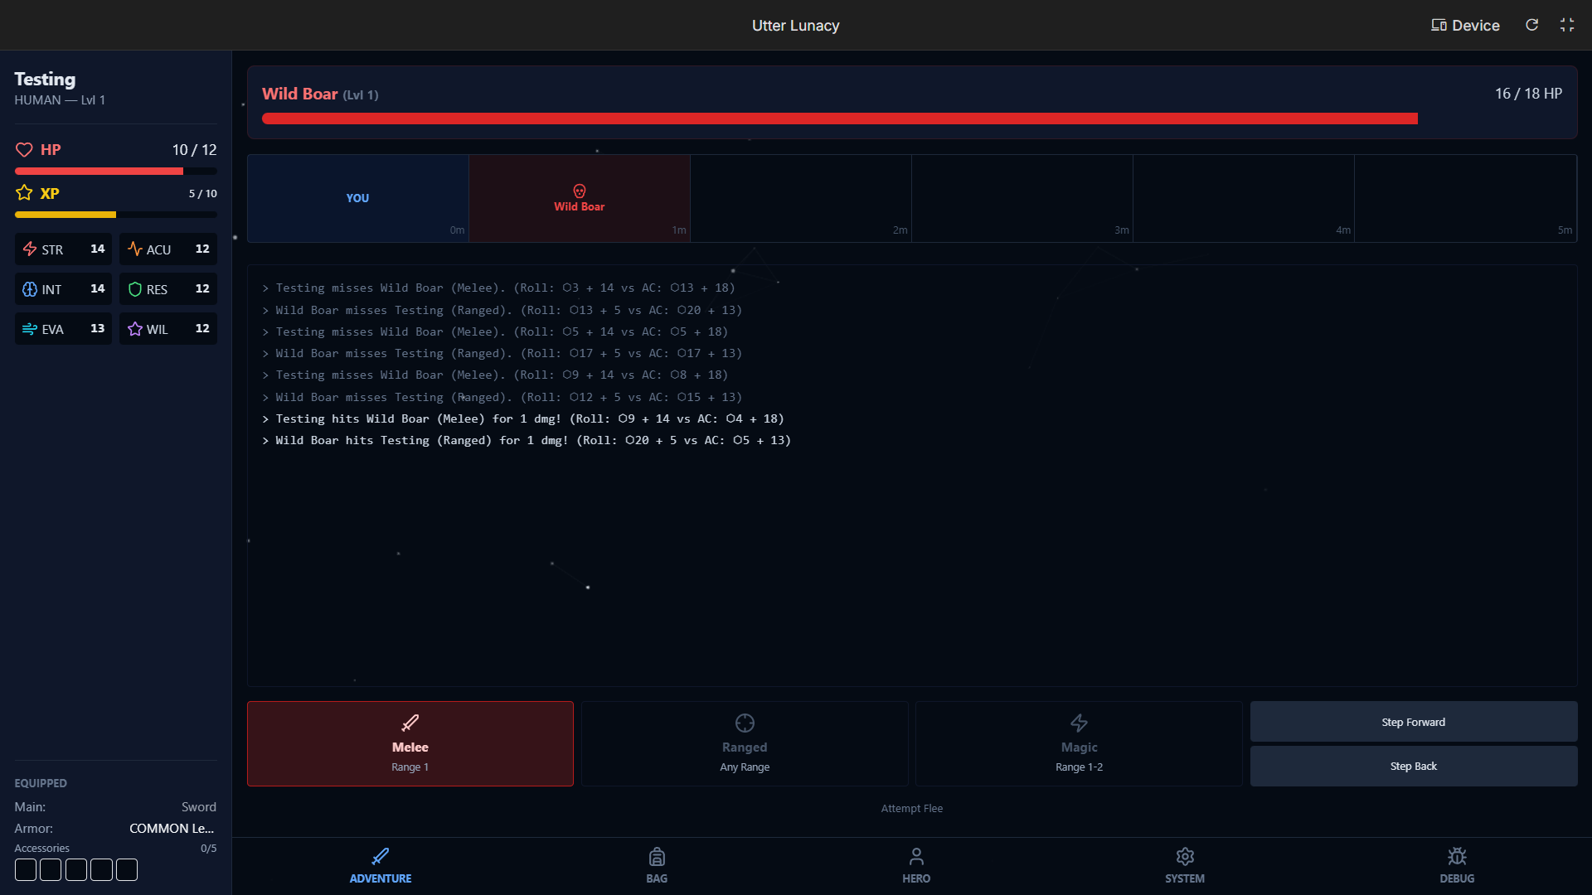Click the Wild Boar skull icon
This screenshot has height=895, width=1592.
(579, 191)
